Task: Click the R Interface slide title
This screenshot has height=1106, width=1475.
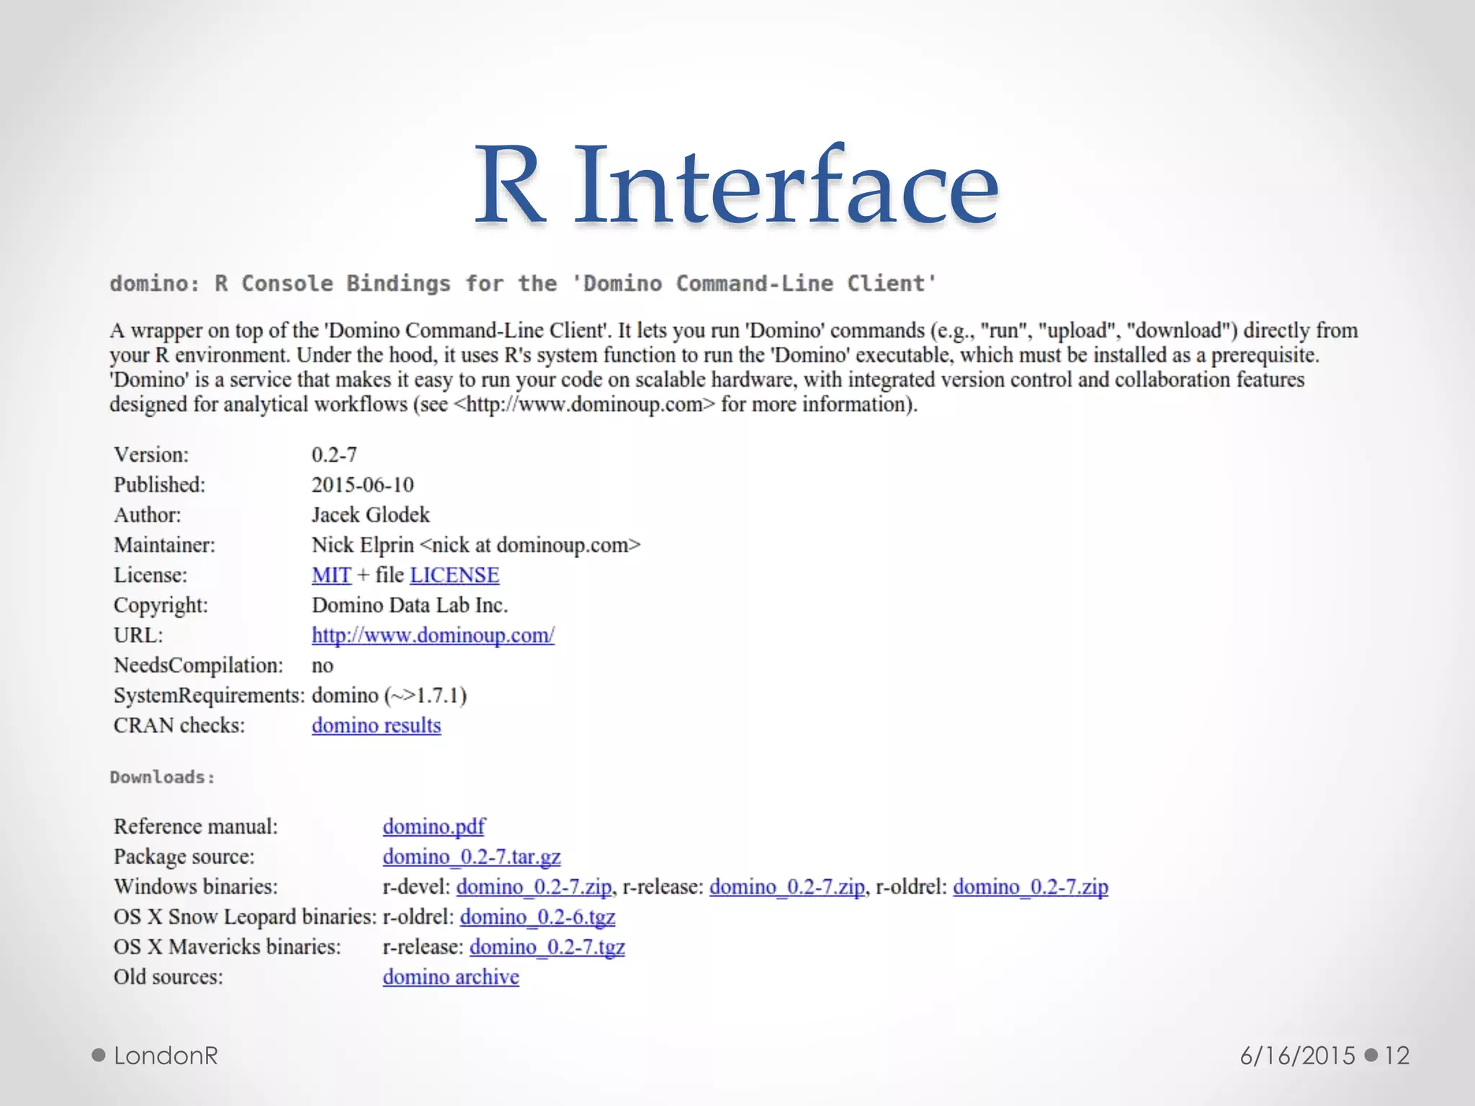Action: point(737,184)
